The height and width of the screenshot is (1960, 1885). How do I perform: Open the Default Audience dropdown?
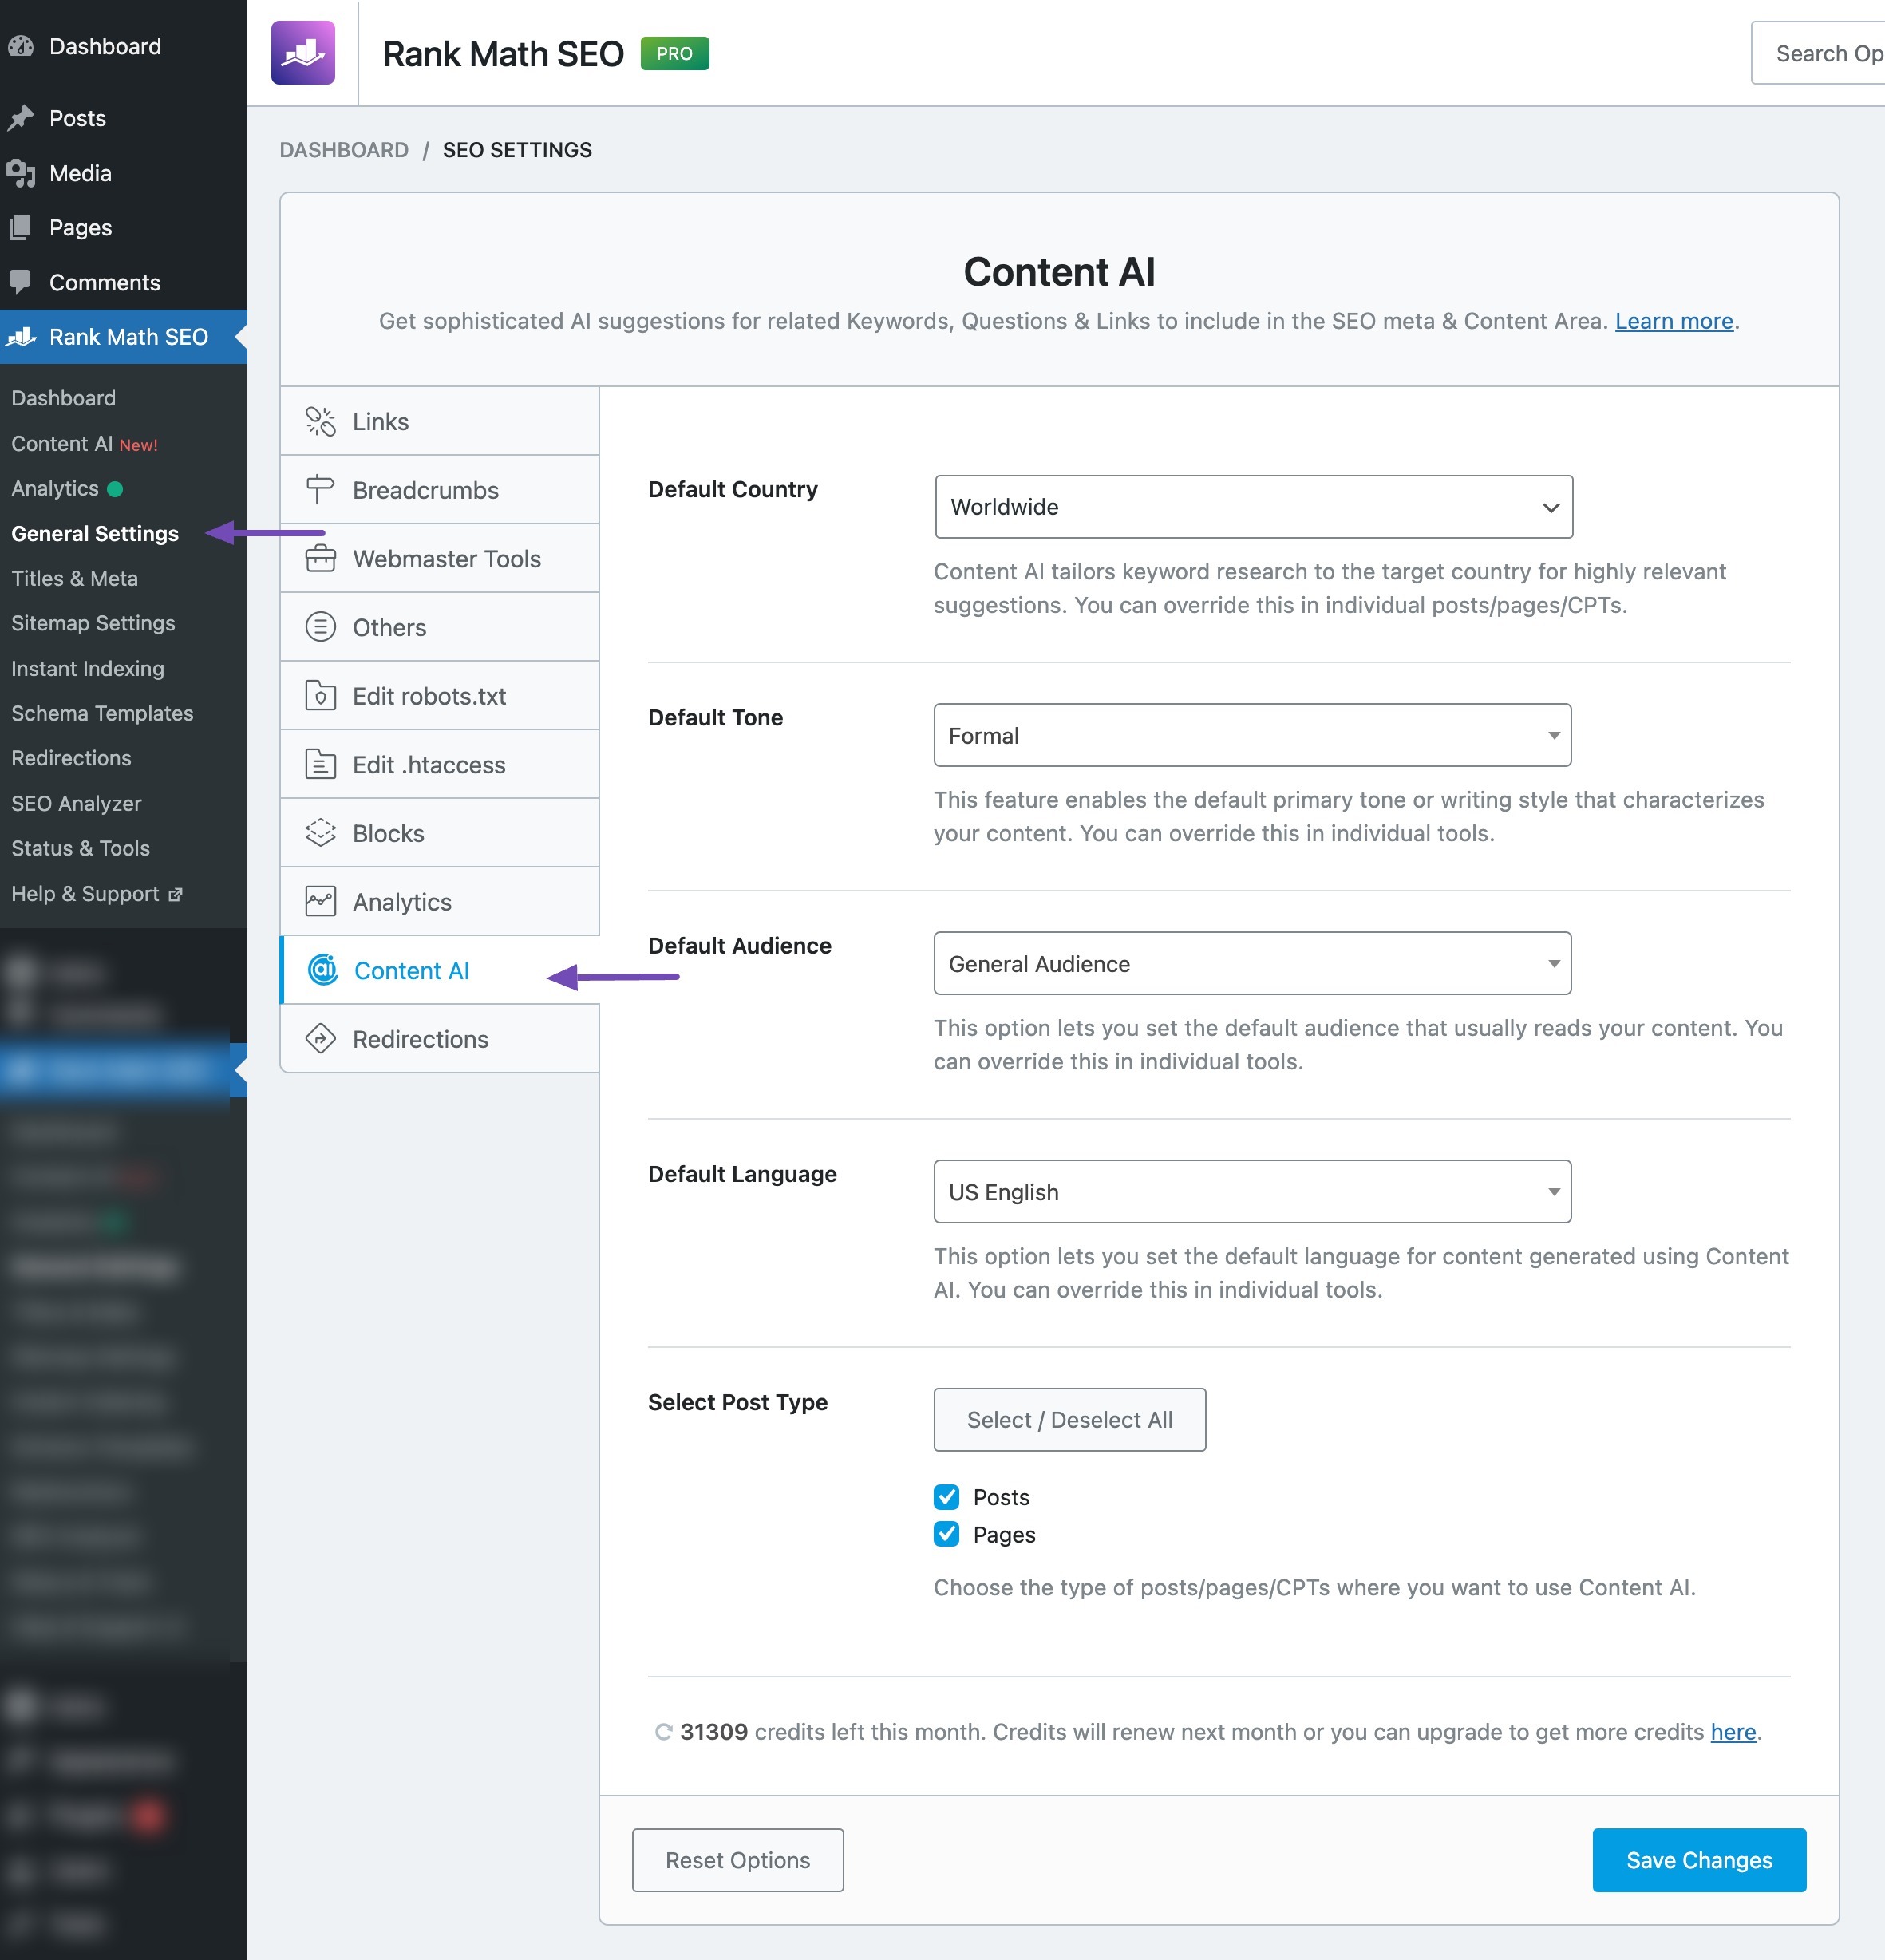click(x=1252, y=963)
